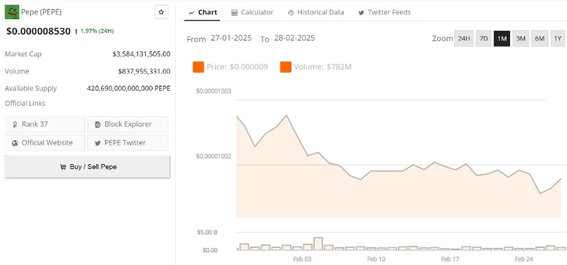Click the market cap value $3,584,131,505.00

[x=141, y=54]
